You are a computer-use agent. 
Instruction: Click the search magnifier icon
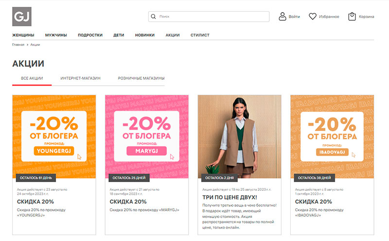pyautogui.click(x=154, y=17)
